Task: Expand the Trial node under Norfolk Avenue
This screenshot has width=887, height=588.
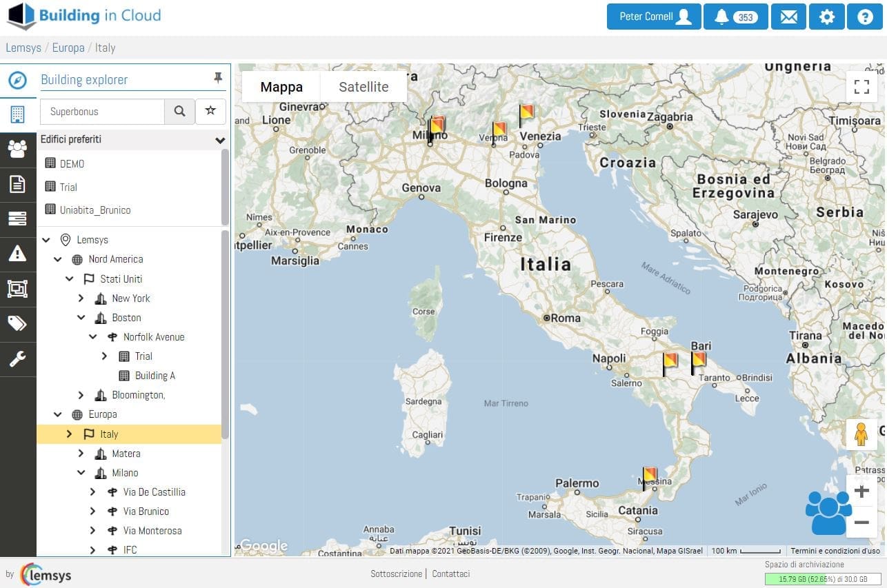Action: pos(104,356)
